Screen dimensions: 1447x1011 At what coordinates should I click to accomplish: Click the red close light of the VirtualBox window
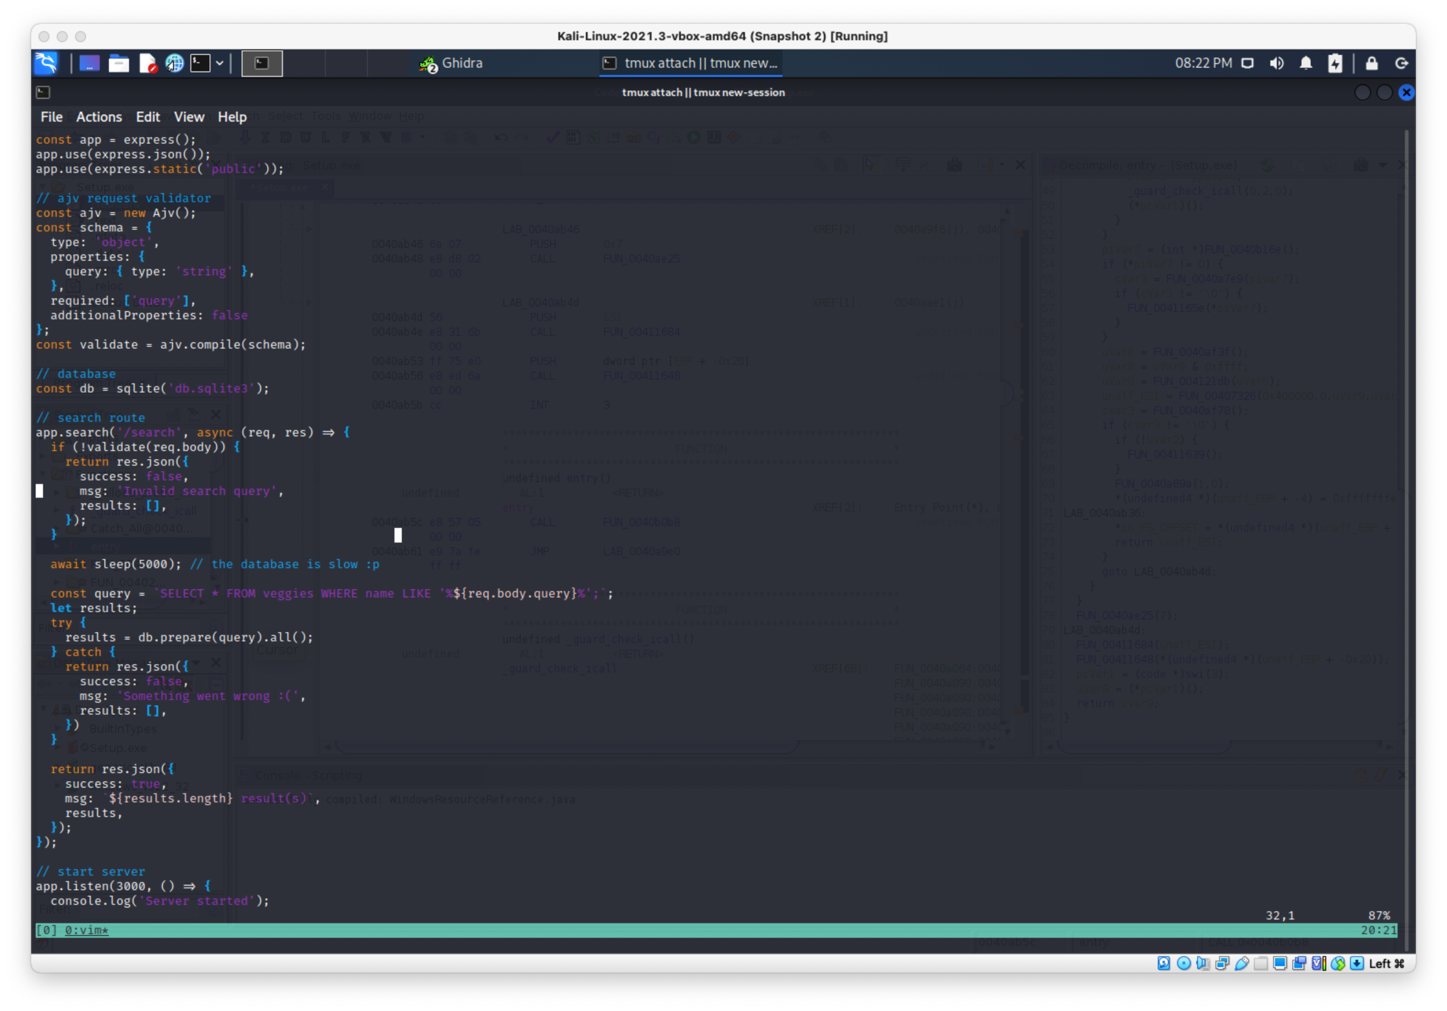(43, 37)
